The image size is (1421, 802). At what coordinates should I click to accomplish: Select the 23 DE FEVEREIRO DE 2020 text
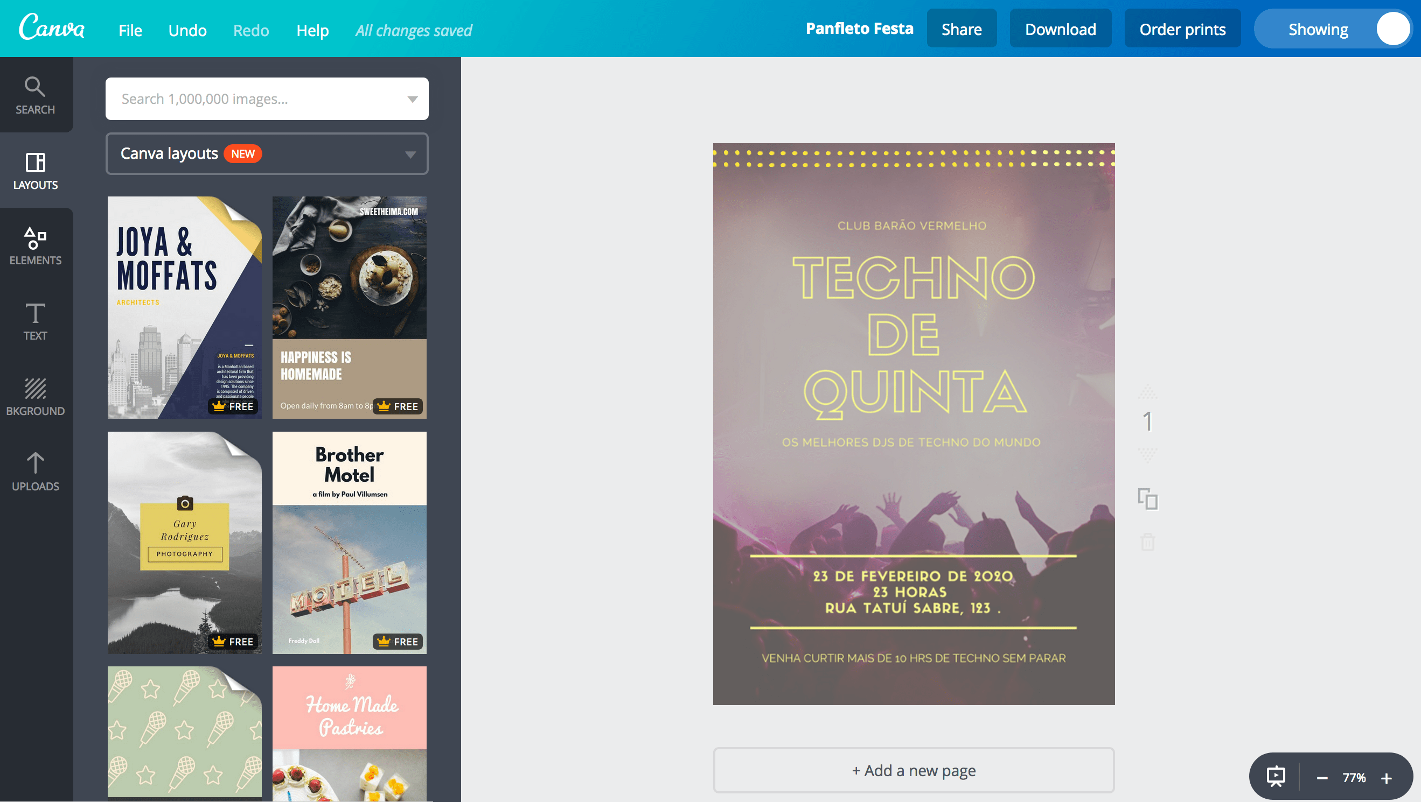912,576
